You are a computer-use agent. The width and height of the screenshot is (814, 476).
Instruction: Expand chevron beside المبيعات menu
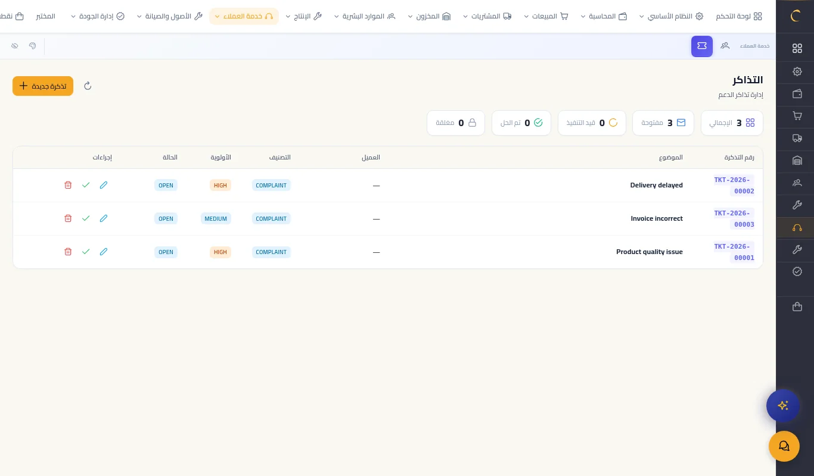coord(526,17)
